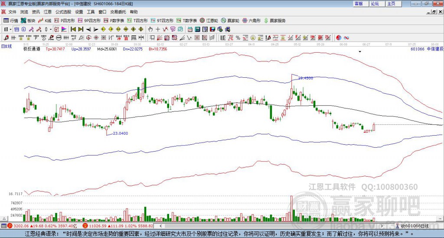444x238 pixels.
Task: Click the 客服 customer service button
Action: [x=358, y=3]
